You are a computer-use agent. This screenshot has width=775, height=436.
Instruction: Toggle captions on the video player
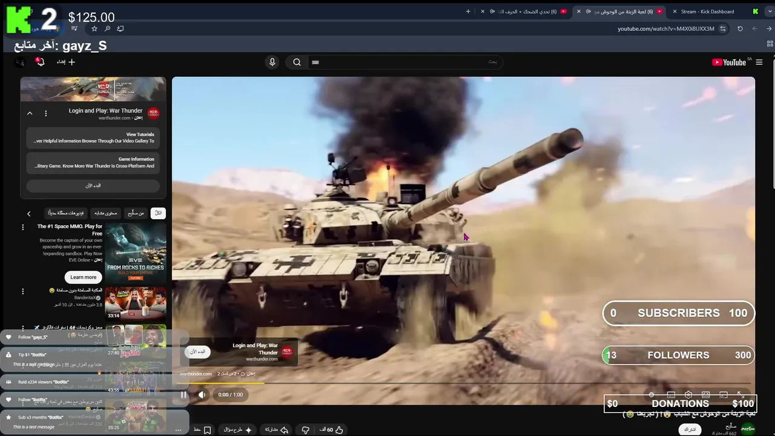click(x=671, y=395)
